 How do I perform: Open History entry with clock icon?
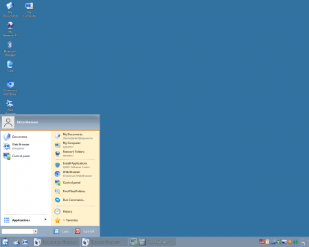(75, 211)
